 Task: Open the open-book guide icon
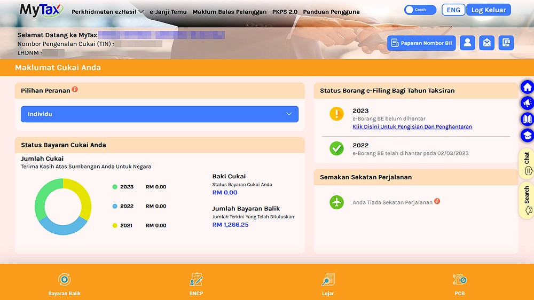coord(527,119)
